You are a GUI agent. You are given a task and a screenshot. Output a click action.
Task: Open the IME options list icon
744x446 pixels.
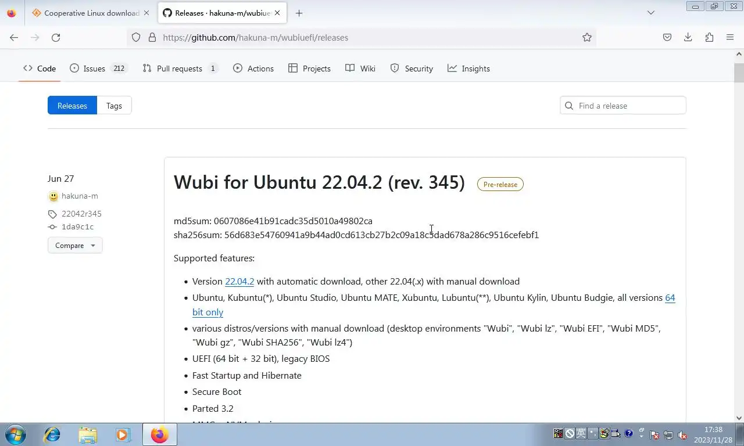(617, 433)
